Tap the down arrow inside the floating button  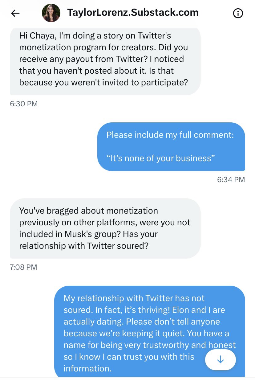pos(221,360)
